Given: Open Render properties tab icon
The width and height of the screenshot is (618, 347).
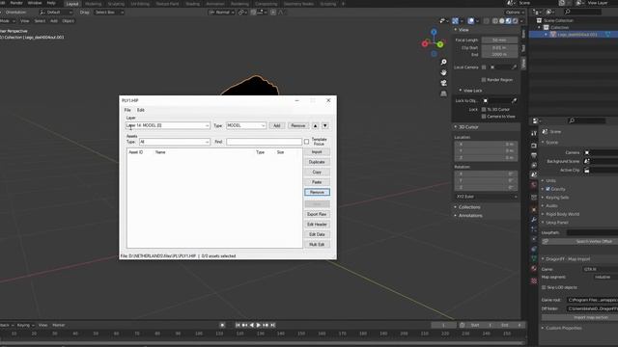Looking at the screenshot, I should (534, 146).
